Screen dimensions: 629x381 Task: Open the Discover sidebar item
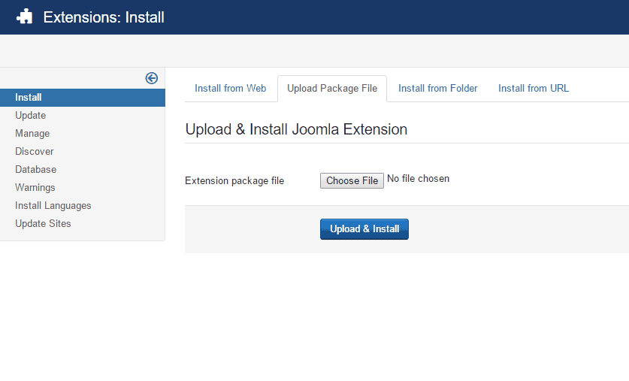point(34,151)
